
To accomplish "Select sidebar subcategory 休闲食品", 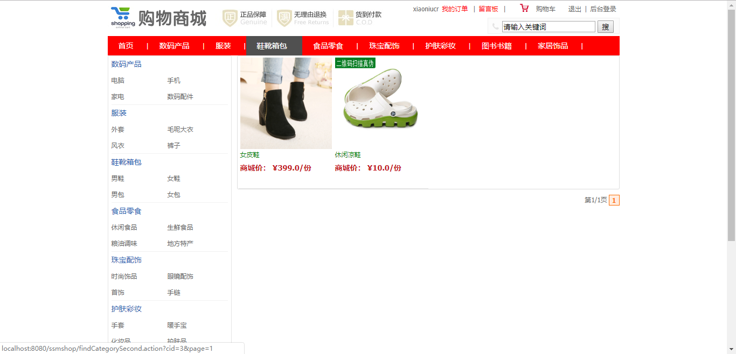I will point(124,228).
